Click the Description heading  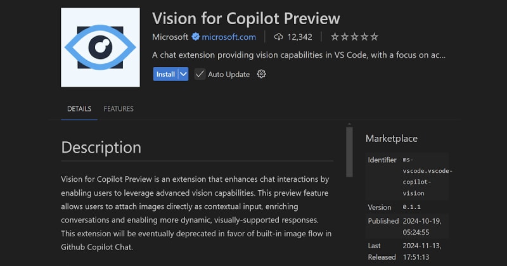coord(101,148)
